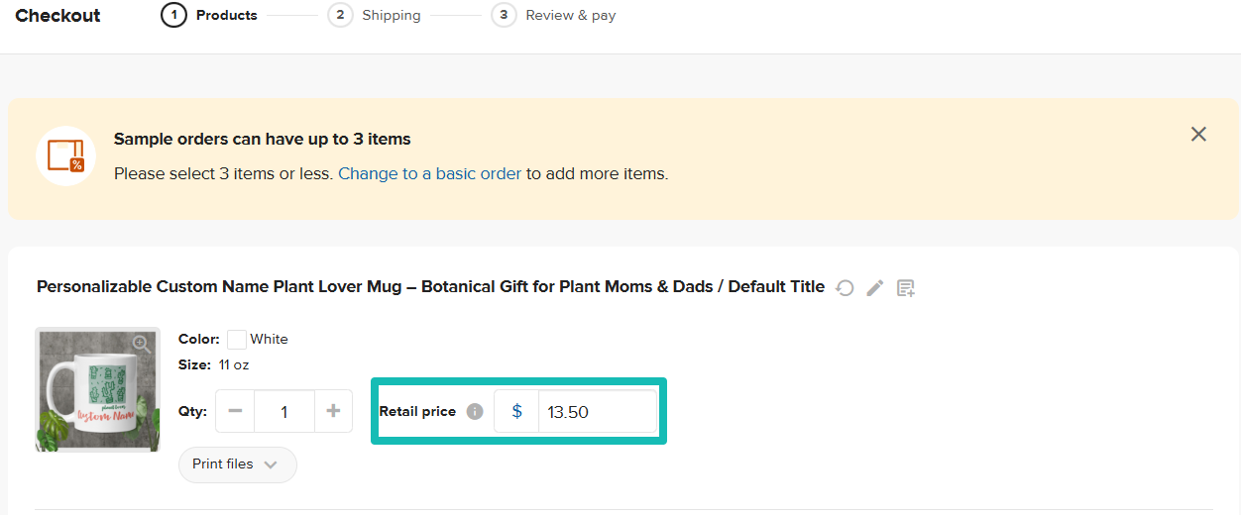Click the magnifier zoom icon on mug image

(142, 345)
